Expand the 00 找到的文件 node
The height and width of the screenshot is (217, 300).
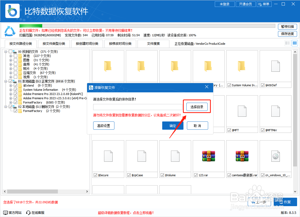point(6,52)
